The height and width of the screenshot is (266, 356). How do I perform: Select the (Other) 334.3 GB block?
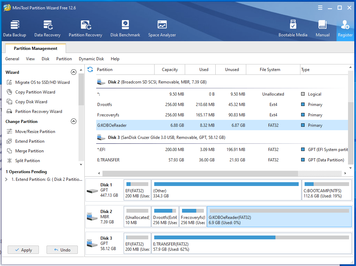[x=226, y=190]
